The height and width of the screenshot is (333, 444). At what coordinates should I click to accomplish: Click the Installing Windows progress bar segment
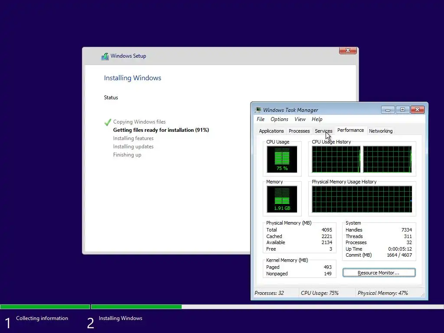[x=267, y=307]
